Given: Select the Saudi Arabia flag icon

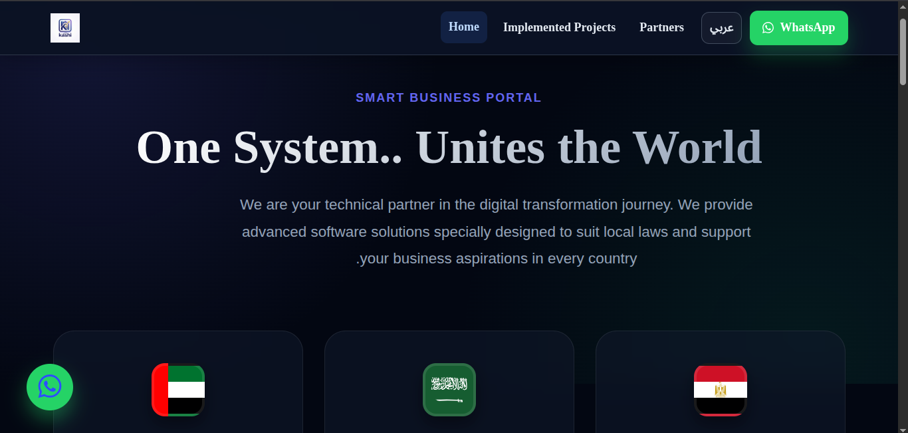Looking at the screenshot, I should point(449,390).
